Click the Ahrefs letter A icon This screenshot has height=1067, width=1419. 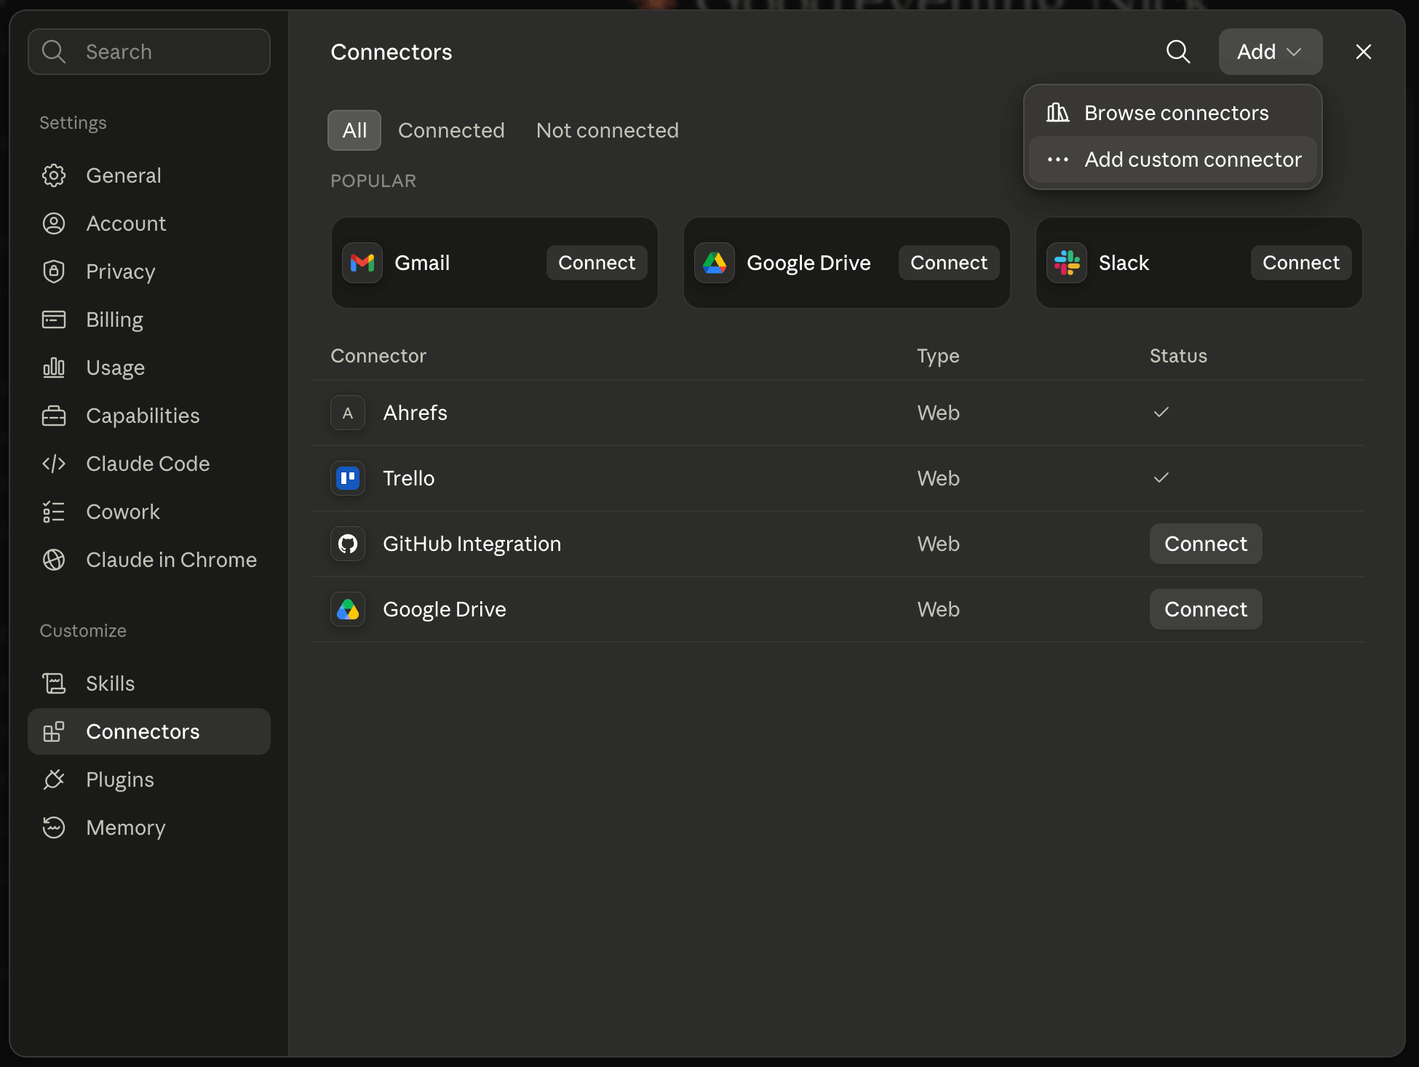coord(348,413)
